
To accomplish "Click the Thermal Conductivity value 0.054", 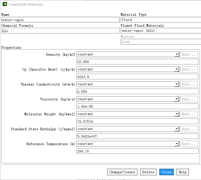I will point(137,92).
